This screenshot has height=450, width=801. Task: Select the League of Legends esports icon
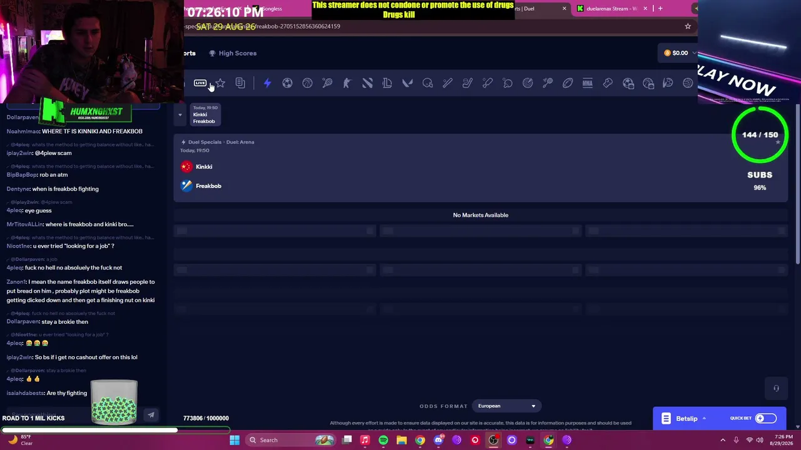click(387, 83)
